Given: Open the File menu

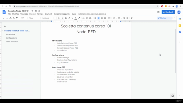Looking at the screenshot, I should 9,14.
